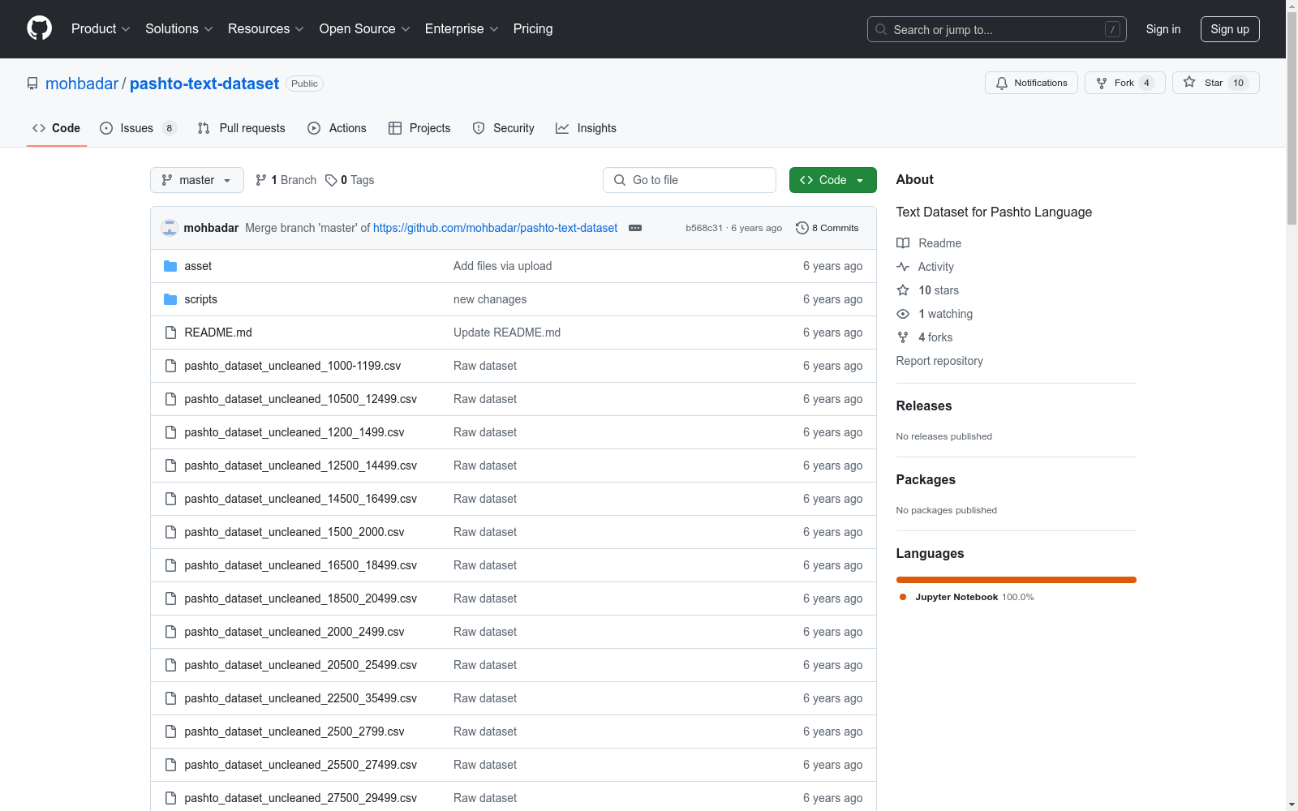Expand the Resources menu
This screenshot has width=1298, height=811.
pos(266,29)
